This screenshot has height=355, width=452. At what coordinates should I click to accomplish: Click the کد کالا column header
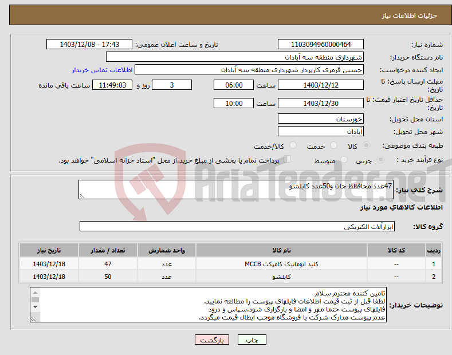(396, 250)
